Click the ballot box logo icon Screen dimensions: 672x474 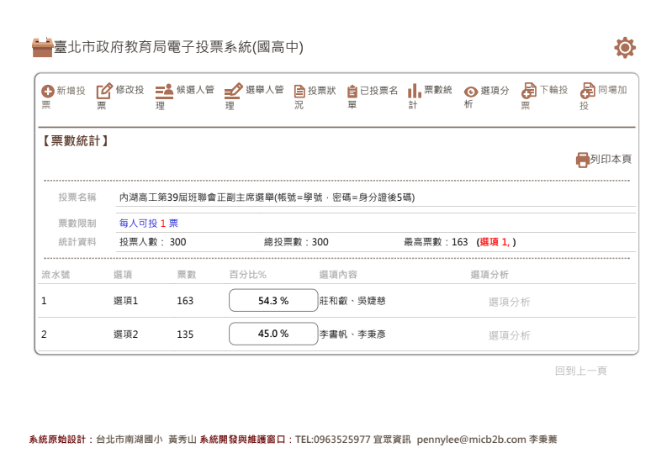point(42,48)
